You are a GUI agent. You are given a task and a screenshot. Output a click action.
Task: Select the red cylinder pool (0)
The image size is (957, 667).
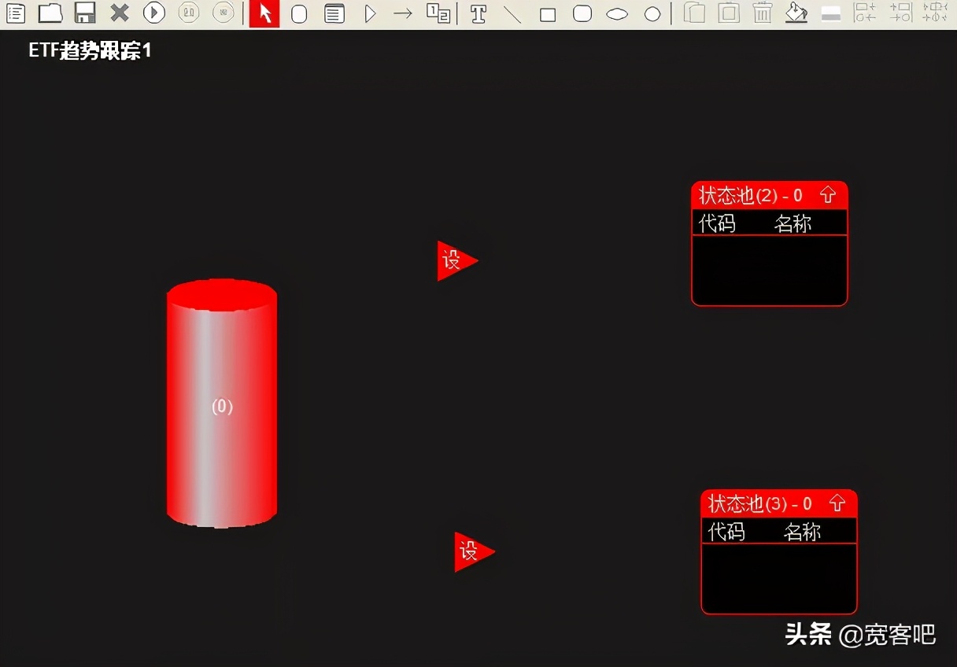(222, 405)
